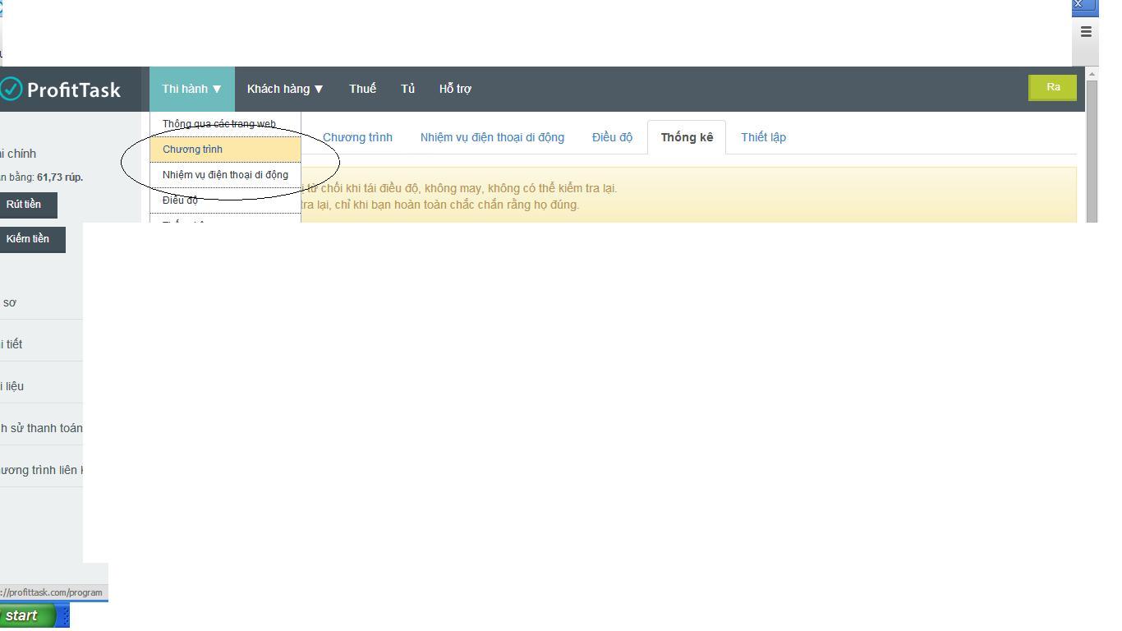The height and width of the screenshot is (631, 1122).
Task: Open the Hỗ trợ menu item
Action: click(x=455, y=89)
